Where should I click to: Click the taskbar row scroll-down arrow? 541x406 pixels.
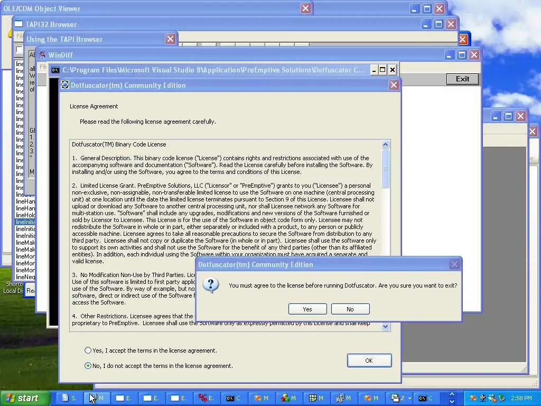(452, 402)
